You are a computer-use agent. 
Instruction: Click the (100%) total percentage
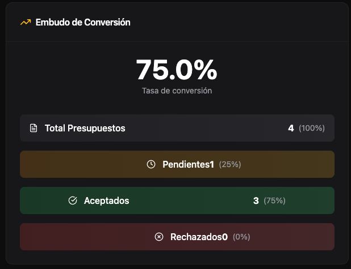click(312, 128)
